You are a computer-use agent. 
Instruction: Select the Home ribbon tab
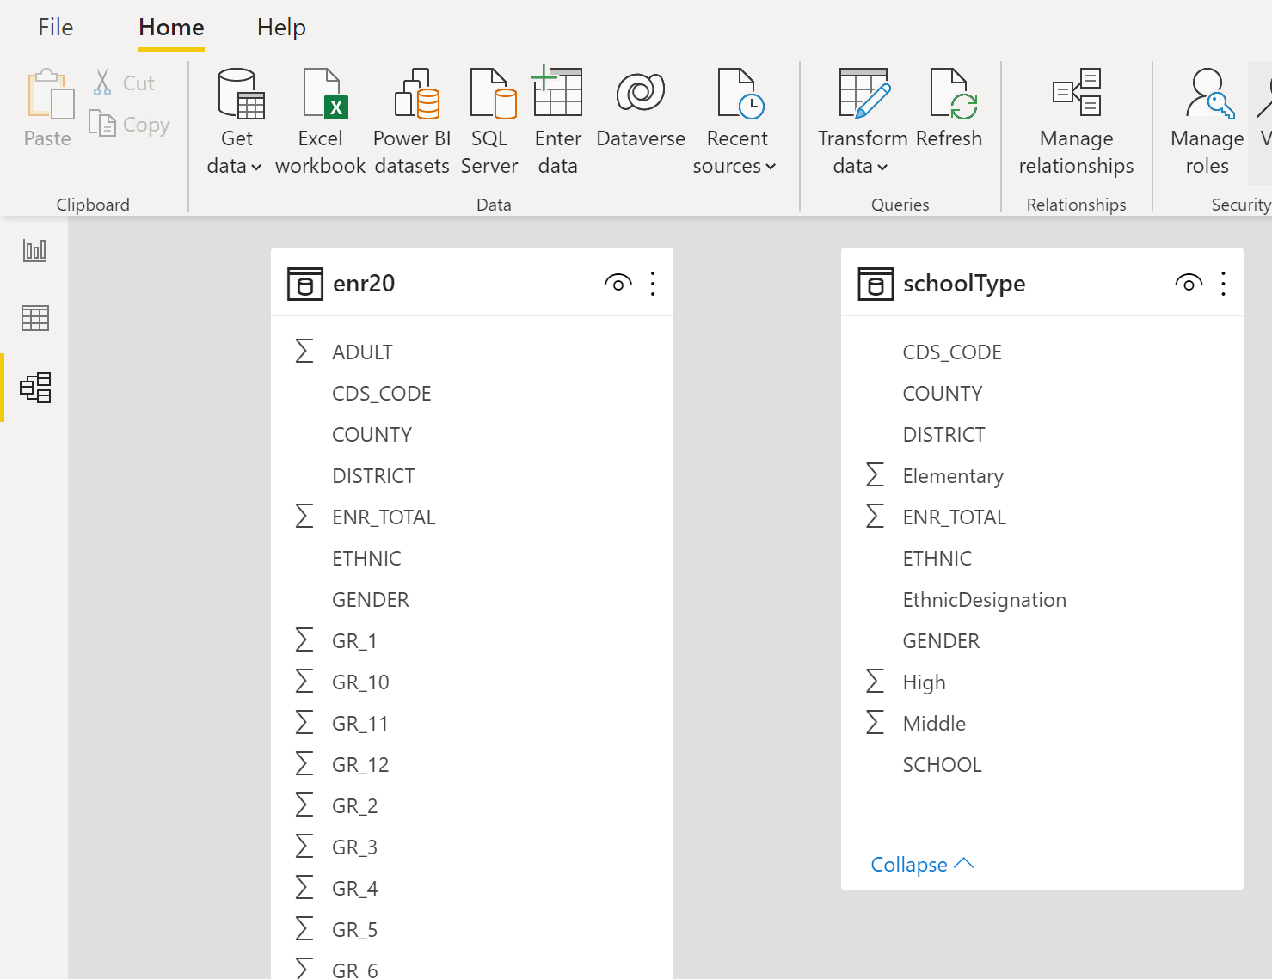coord(171,28)
